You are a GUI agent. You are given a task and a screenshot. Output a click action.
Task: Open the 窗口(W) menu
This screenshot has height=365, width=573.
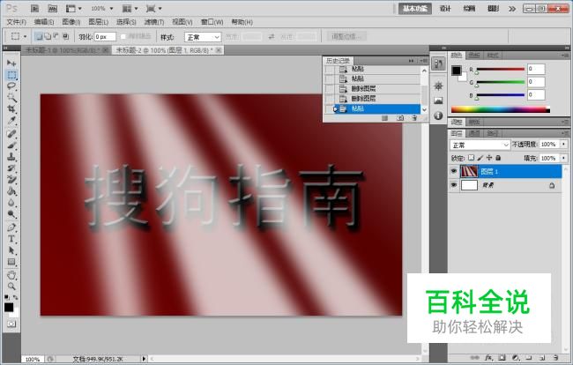point(212,22)
